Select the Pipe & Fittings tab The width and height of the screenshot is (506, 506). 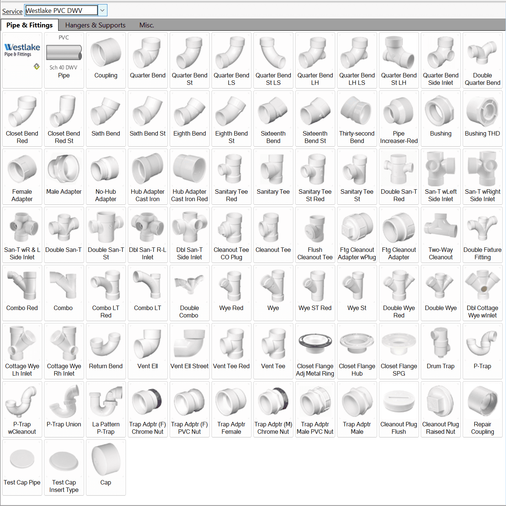pos(30,25)
